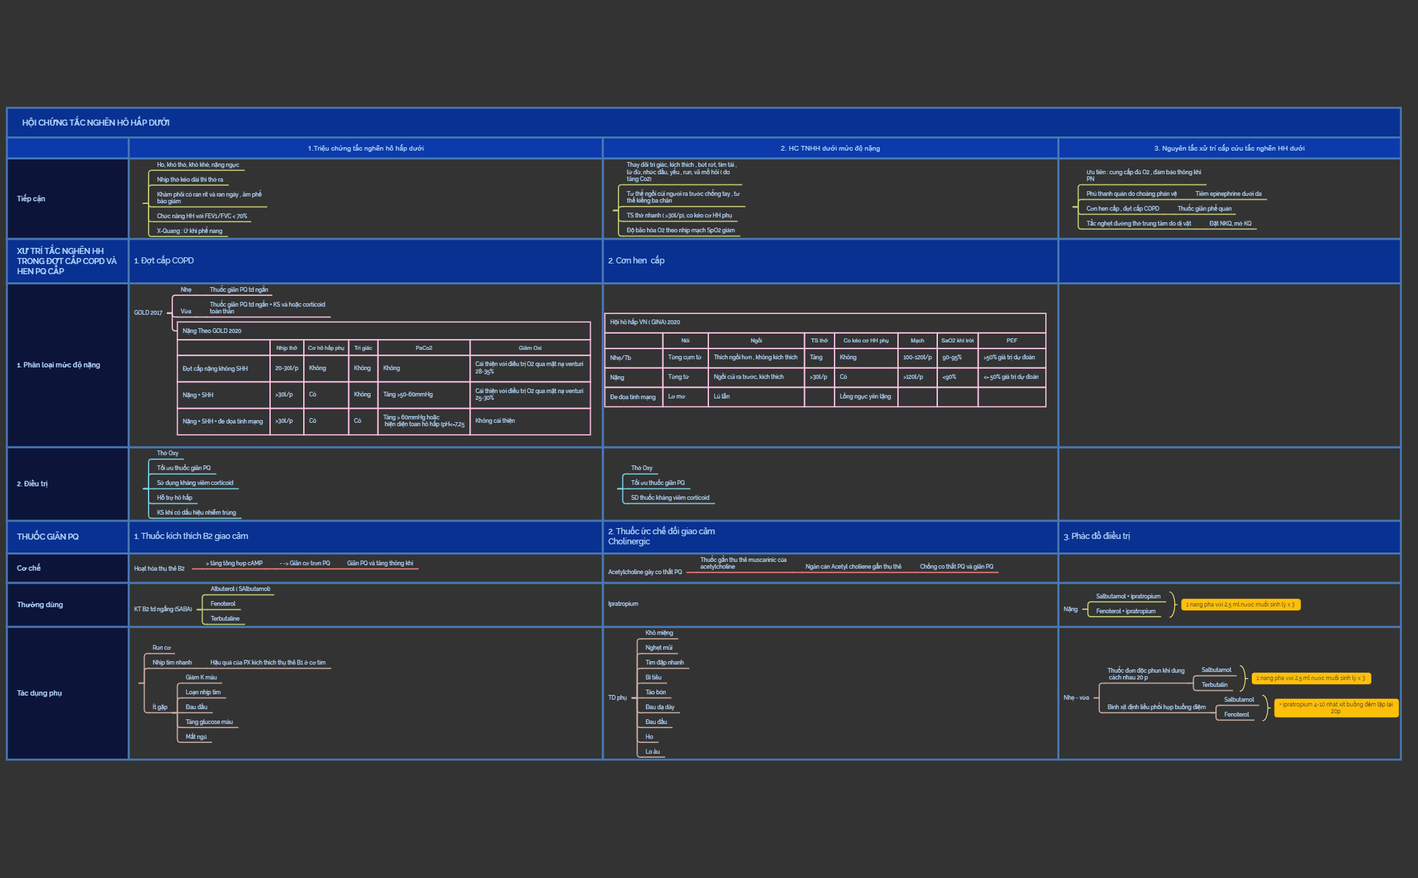Select the "Albuterol ( SAlbutamol)" node
1418x878 pixels.
click(x=240, y=589)
